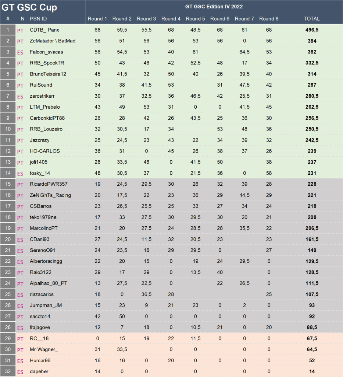
Task: Select the Mr-Wagner_ player name
Action: (x=44, y=349)
